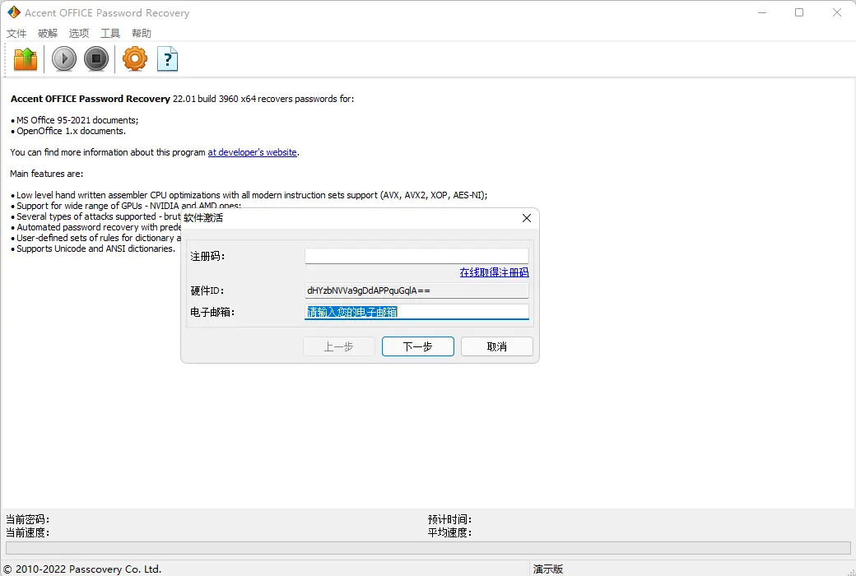
Task: Close the 软件激活 dialog
Action: [526, 218]
